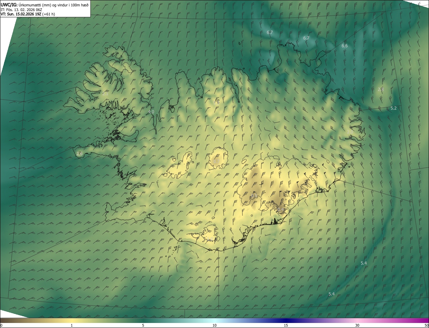Click the 5.2 value label on the map
This screenshot has height=328, width=429.
(x=393, y=108)
